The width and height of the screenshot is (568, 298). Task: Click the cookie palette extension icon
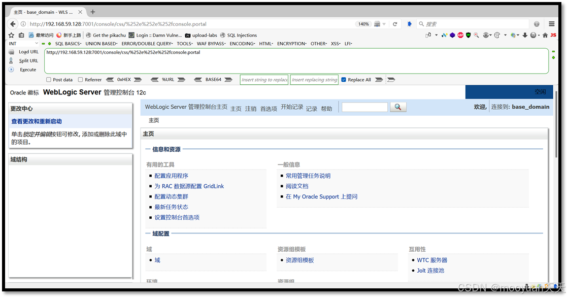pyautogui.click(x=497, y=35)
